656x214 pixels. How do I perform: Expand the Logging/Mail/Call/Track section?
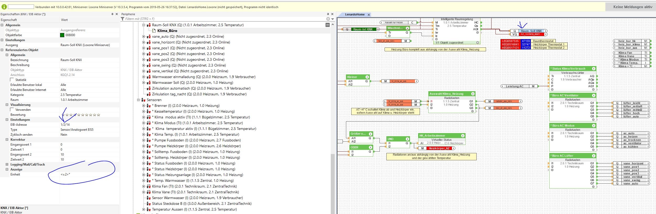(x=7, y=164)
